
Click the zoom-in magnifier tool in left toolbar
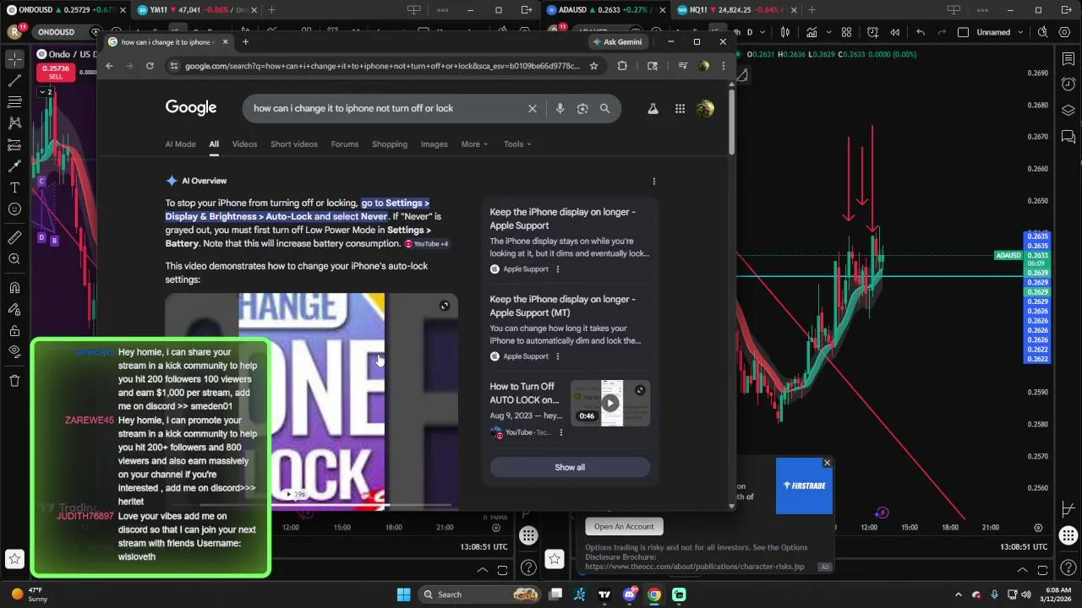coord(14,259)
